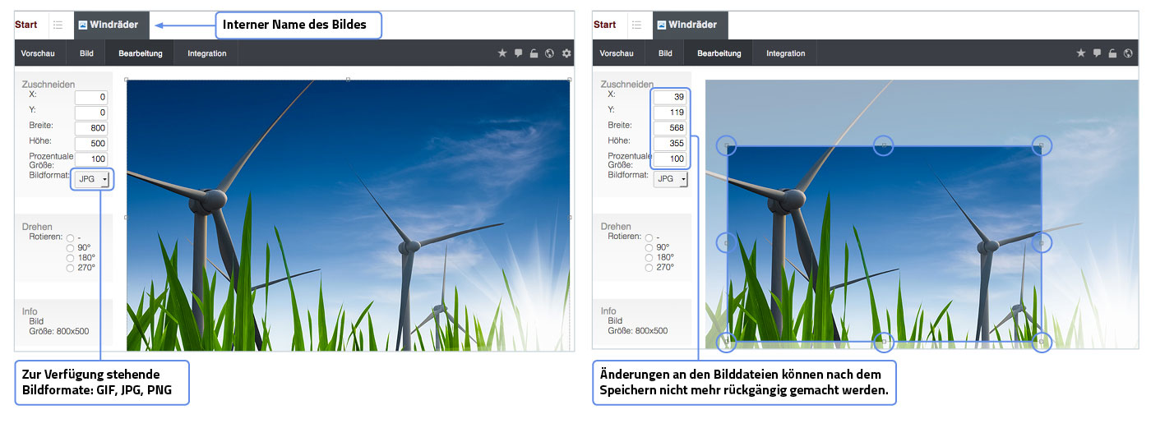
Task: Open the Vorschau tab in left panel
Action: [36, 53]
